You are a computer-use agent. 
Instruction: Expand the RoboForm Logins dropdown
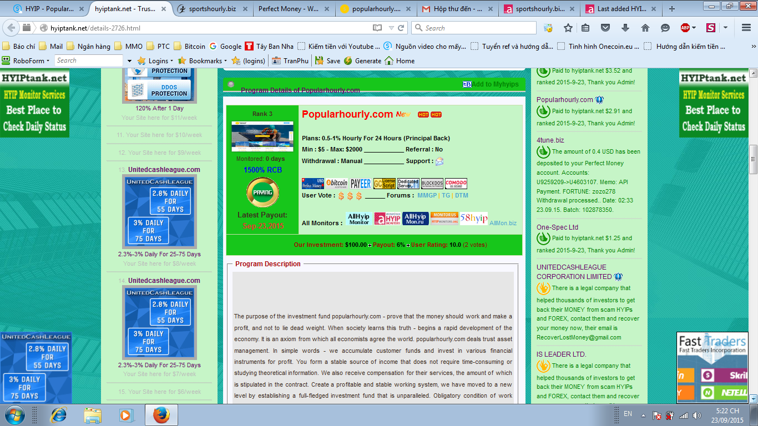point(171,61)
